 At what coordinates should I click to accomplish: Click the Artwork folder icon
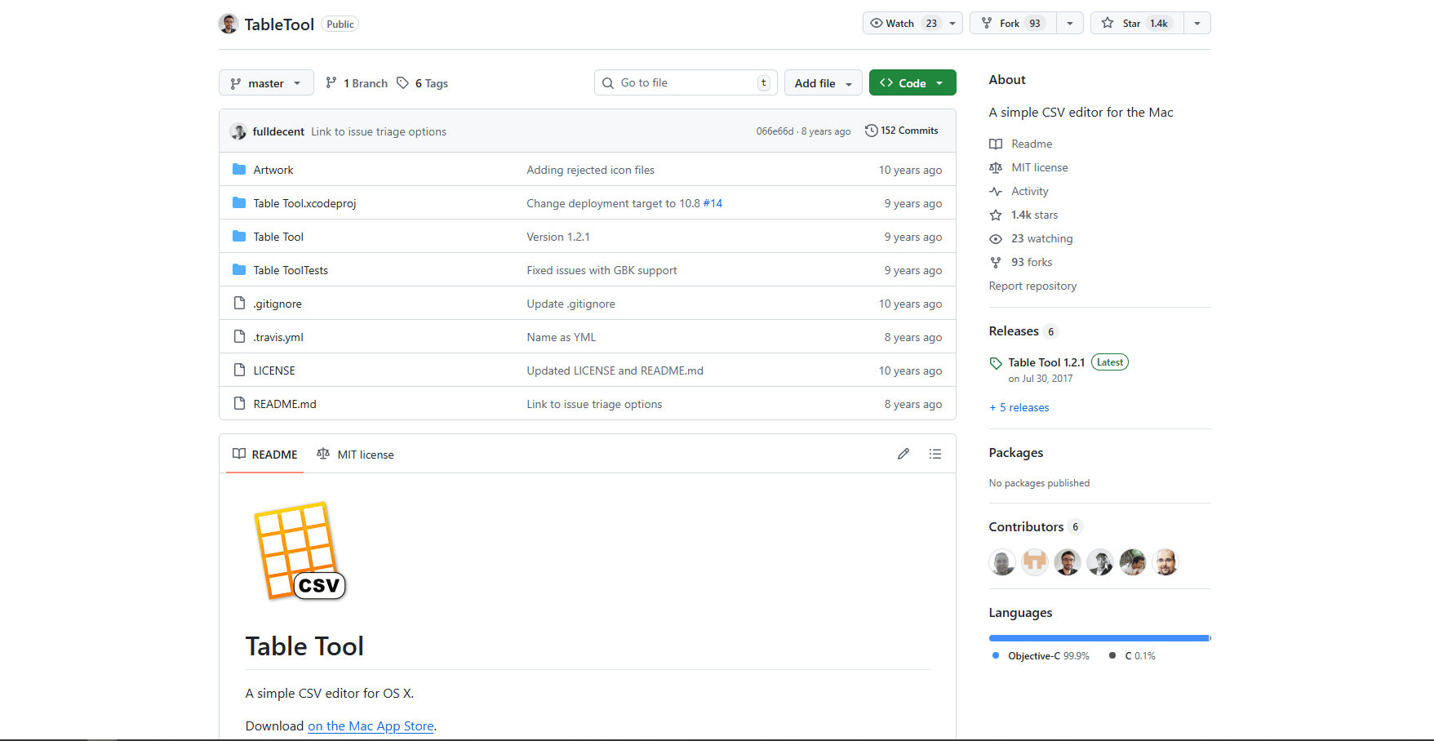pyautogui.click(x=239, y=170)
